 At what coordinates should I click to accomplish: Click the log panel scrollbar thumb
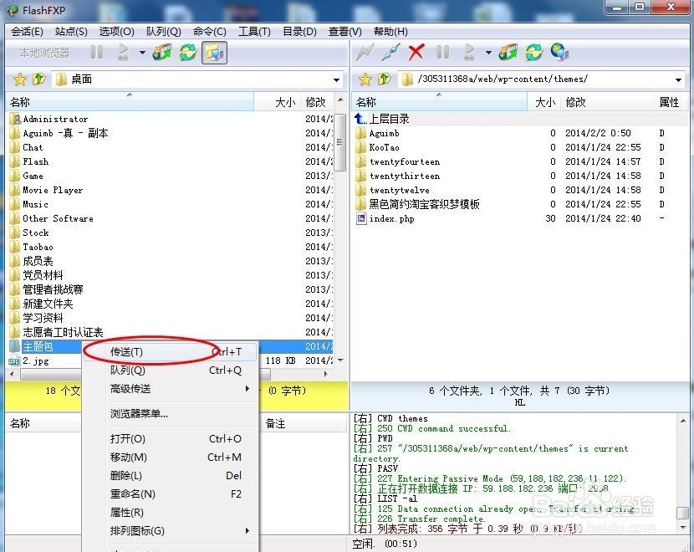683,513
